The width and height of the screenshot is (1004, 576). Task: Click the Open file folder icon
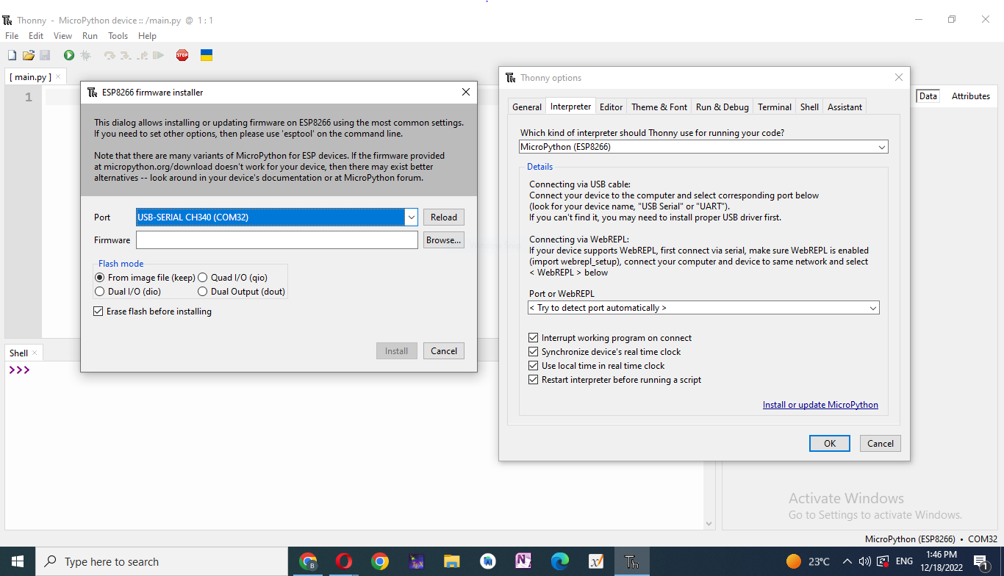[29, 55]
